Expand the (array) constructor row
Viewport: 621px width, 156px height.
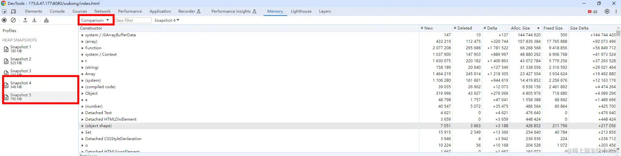point(83,42)
